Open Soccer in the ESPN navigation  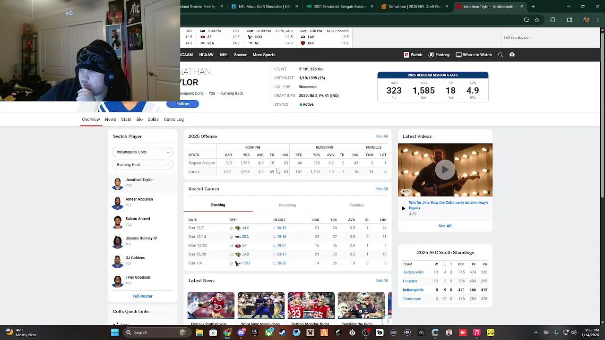[x=240, y=55]
